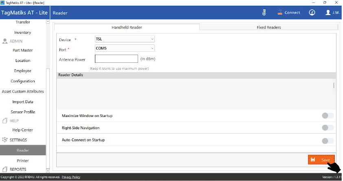Expand the Port dropdown showing COM5
This screenshot has height=181, width=343.
pos(124,48)
